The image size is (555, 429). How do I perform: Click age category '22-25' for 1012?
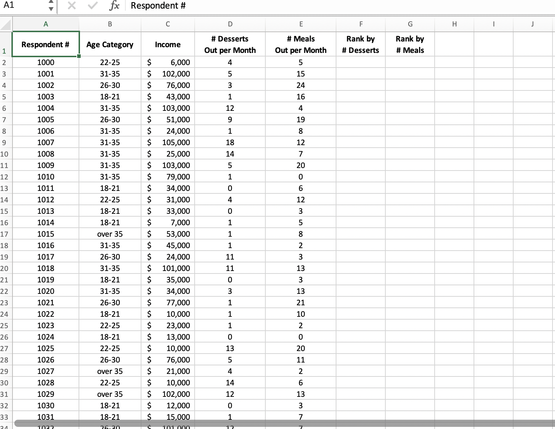pos(110,200)
